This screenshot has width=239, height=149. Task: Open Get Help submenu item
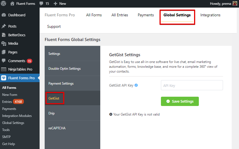click(x=8, y=144)
